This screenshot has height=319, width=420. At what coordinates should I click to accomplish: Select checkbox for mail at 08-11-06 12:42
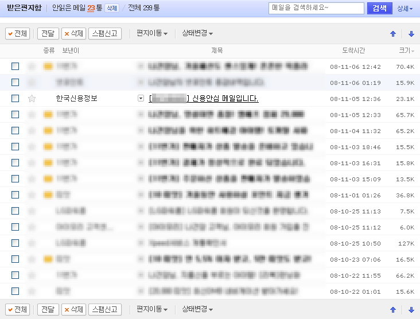click(x=15, y=66)
